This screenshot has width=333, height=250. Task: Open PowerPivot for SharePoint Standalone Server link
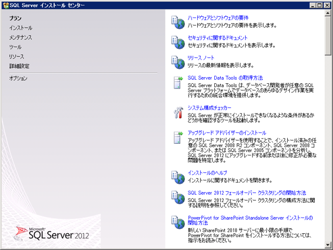coord(250,220)
